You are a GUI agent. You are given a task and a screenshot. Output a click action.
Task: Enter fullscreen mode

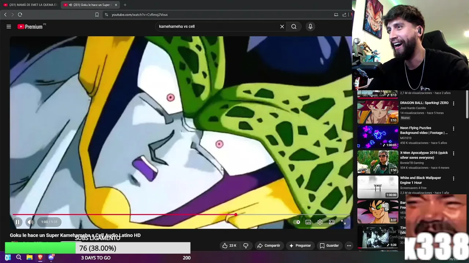343,222
